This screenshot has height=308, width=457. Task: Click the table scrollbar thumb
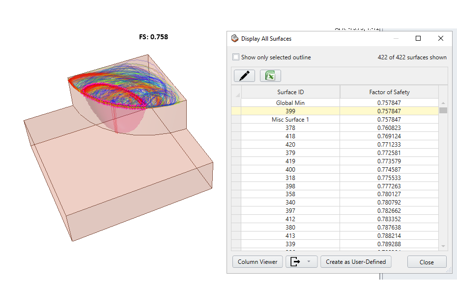(x=443, y=110)
